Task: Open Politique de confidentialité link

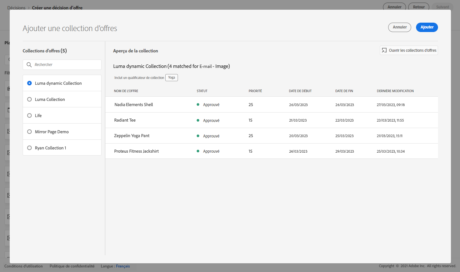Action: [72, 266]
